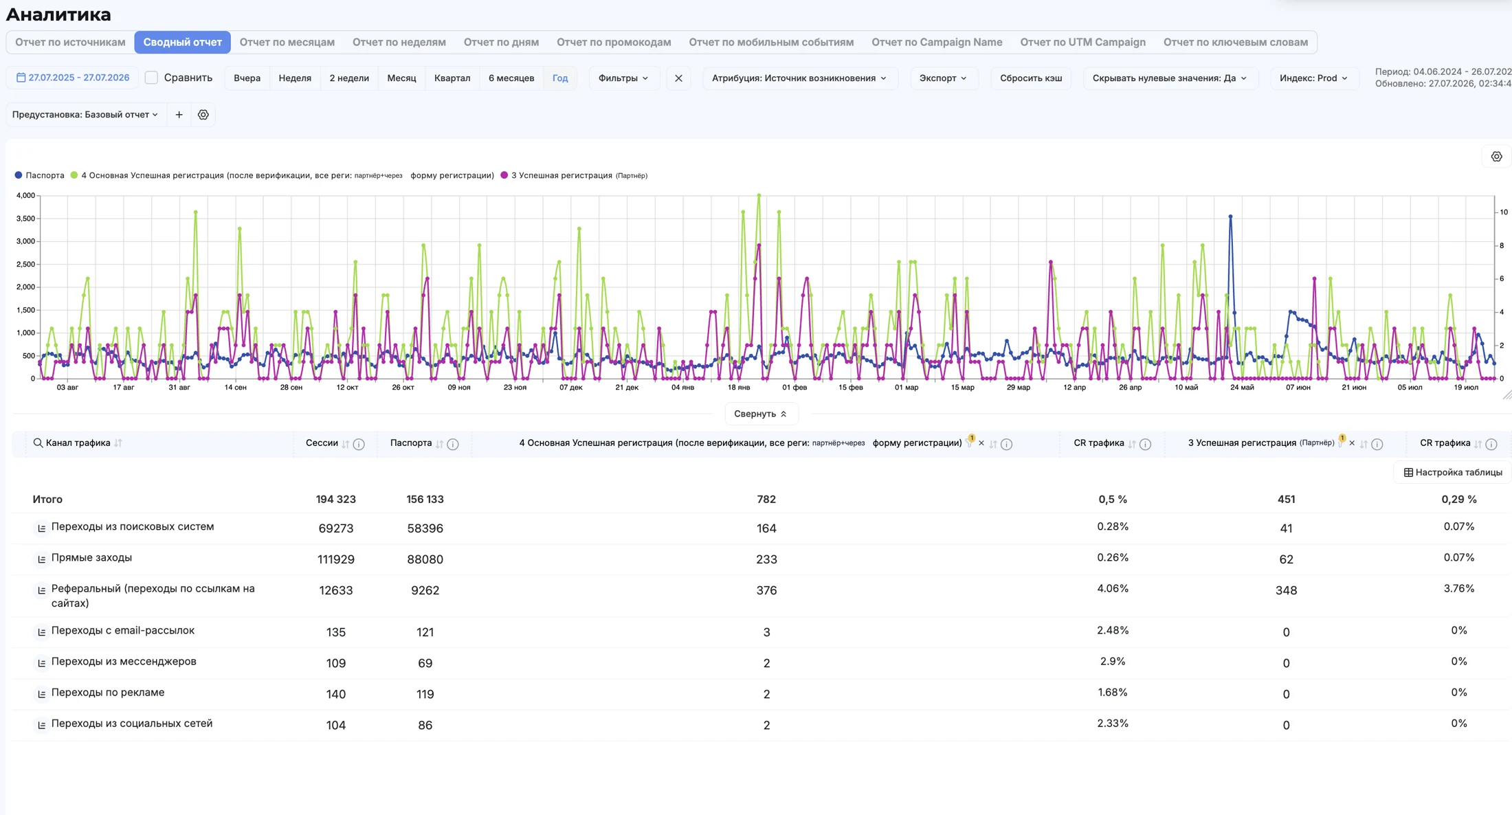Toggle the Паспорта series in chart legend
1512x815 pixels.
point(40,175)
